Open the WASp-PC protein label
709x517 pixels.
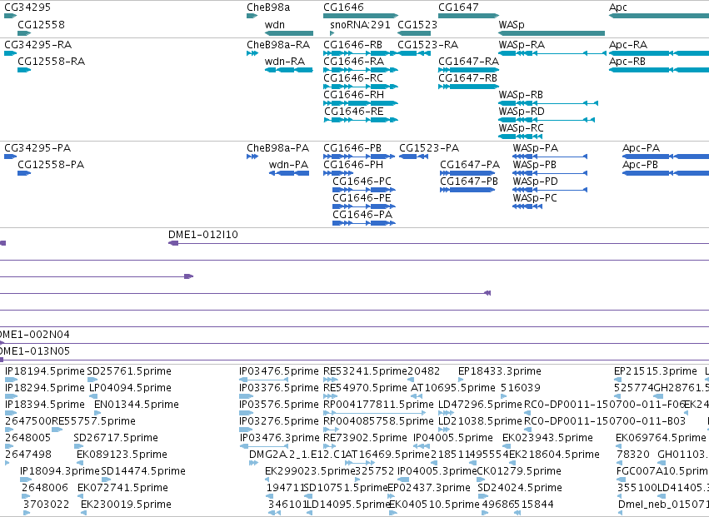pyautogui.click(x=535, y=198)
